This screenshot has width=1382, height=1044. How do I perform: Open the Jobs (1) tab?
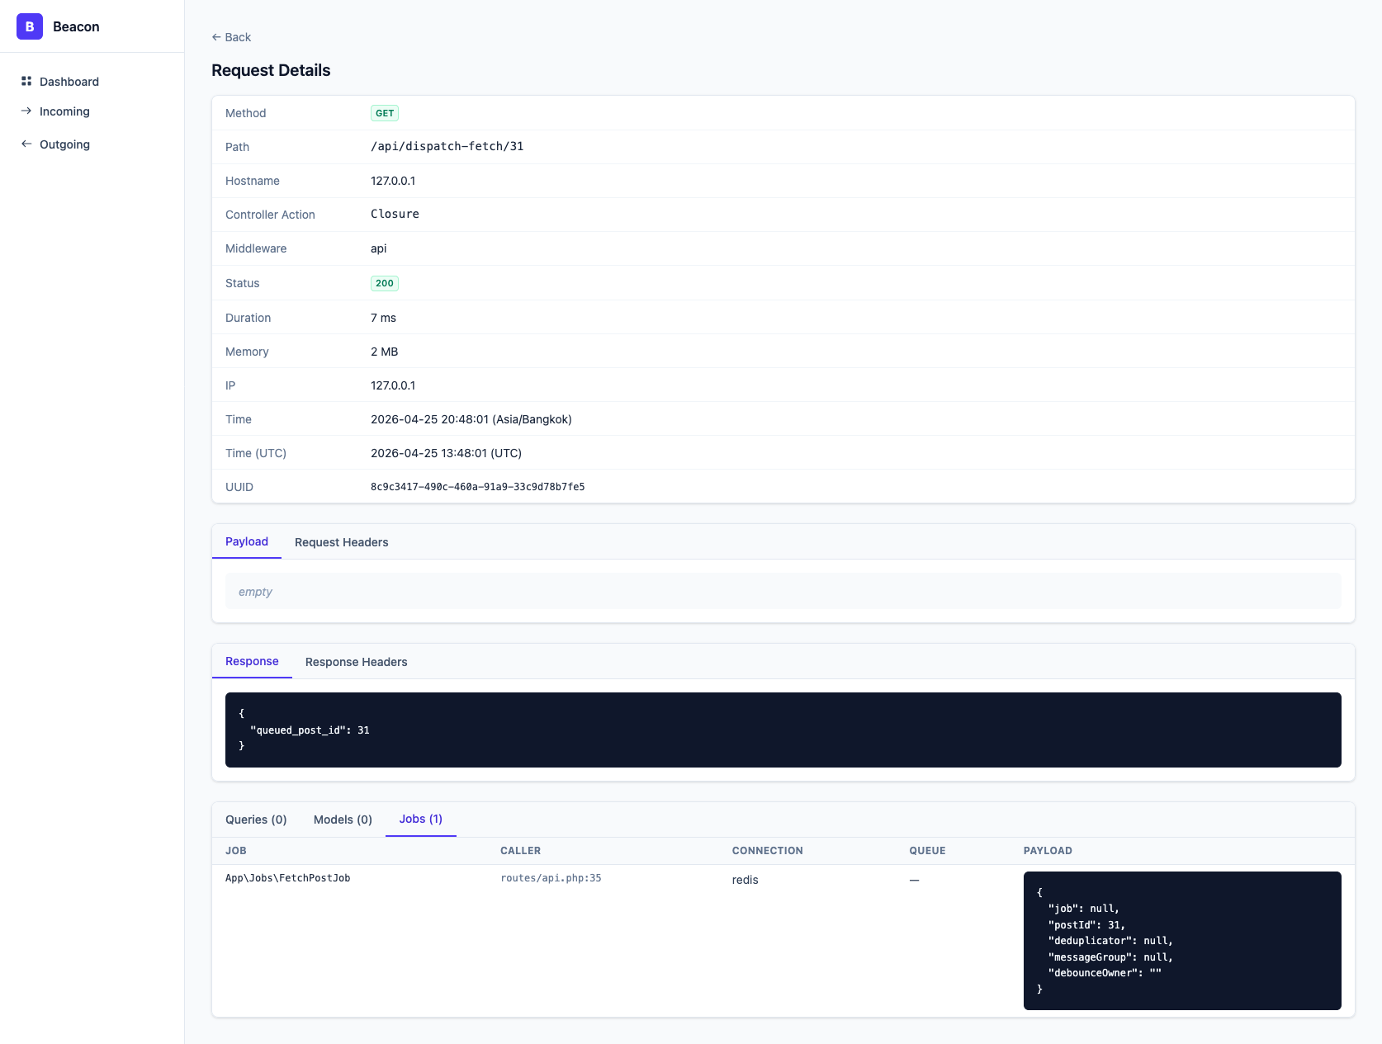(x=420, y=820)
